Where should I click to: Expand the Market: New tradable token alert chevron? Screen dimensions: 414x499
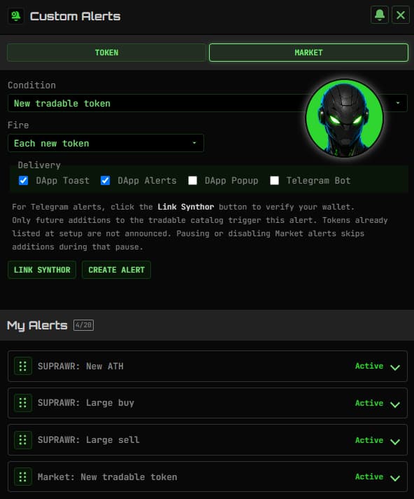click(x=395, y=478)
